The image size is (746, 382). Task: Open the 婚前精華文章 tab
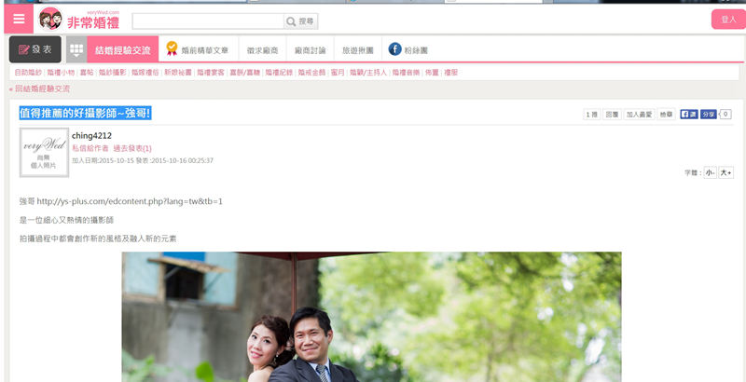(x=204, y=50)
